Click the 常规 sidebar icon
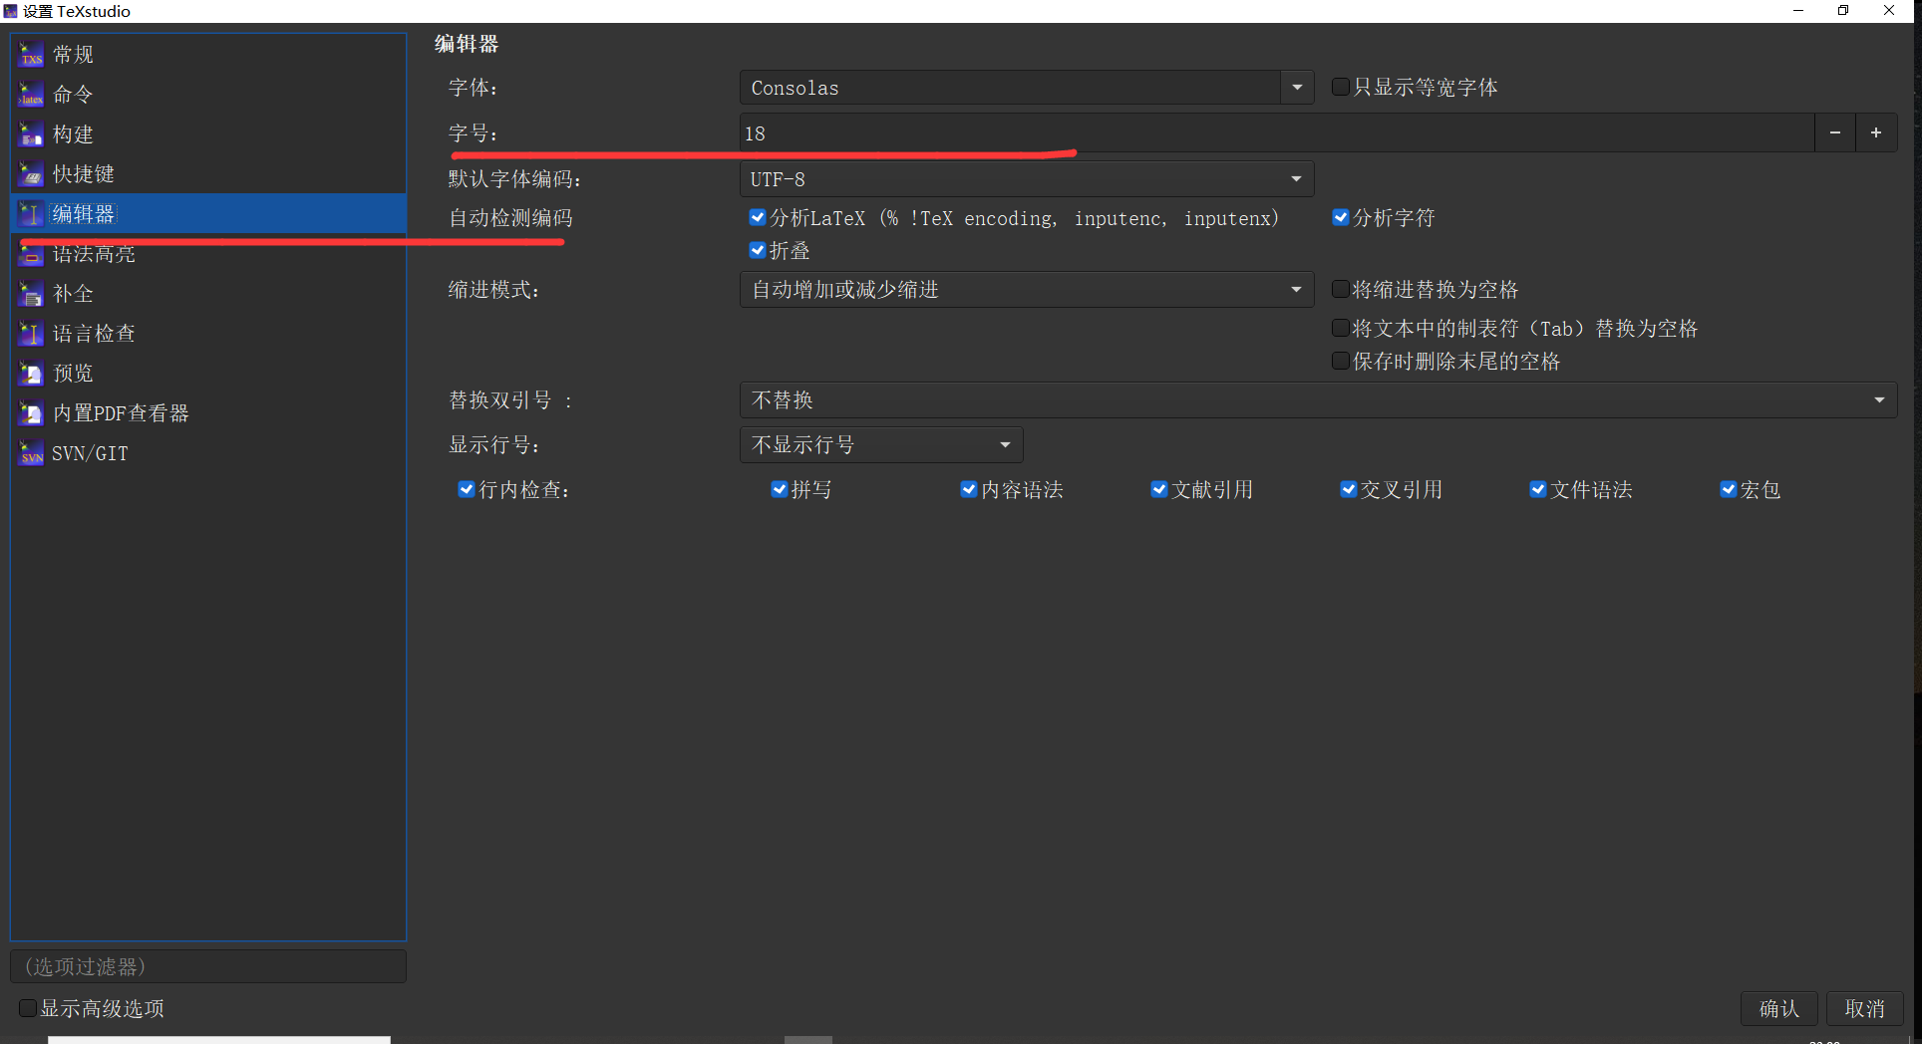This screenshot has height=1044, width=1922. pos(32,55)
